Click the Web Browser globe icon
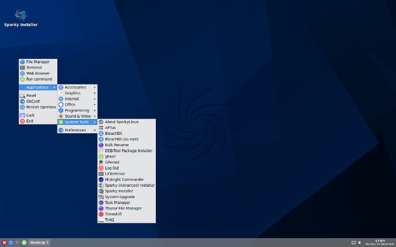 pyautogui.click(x=22, y=73)
